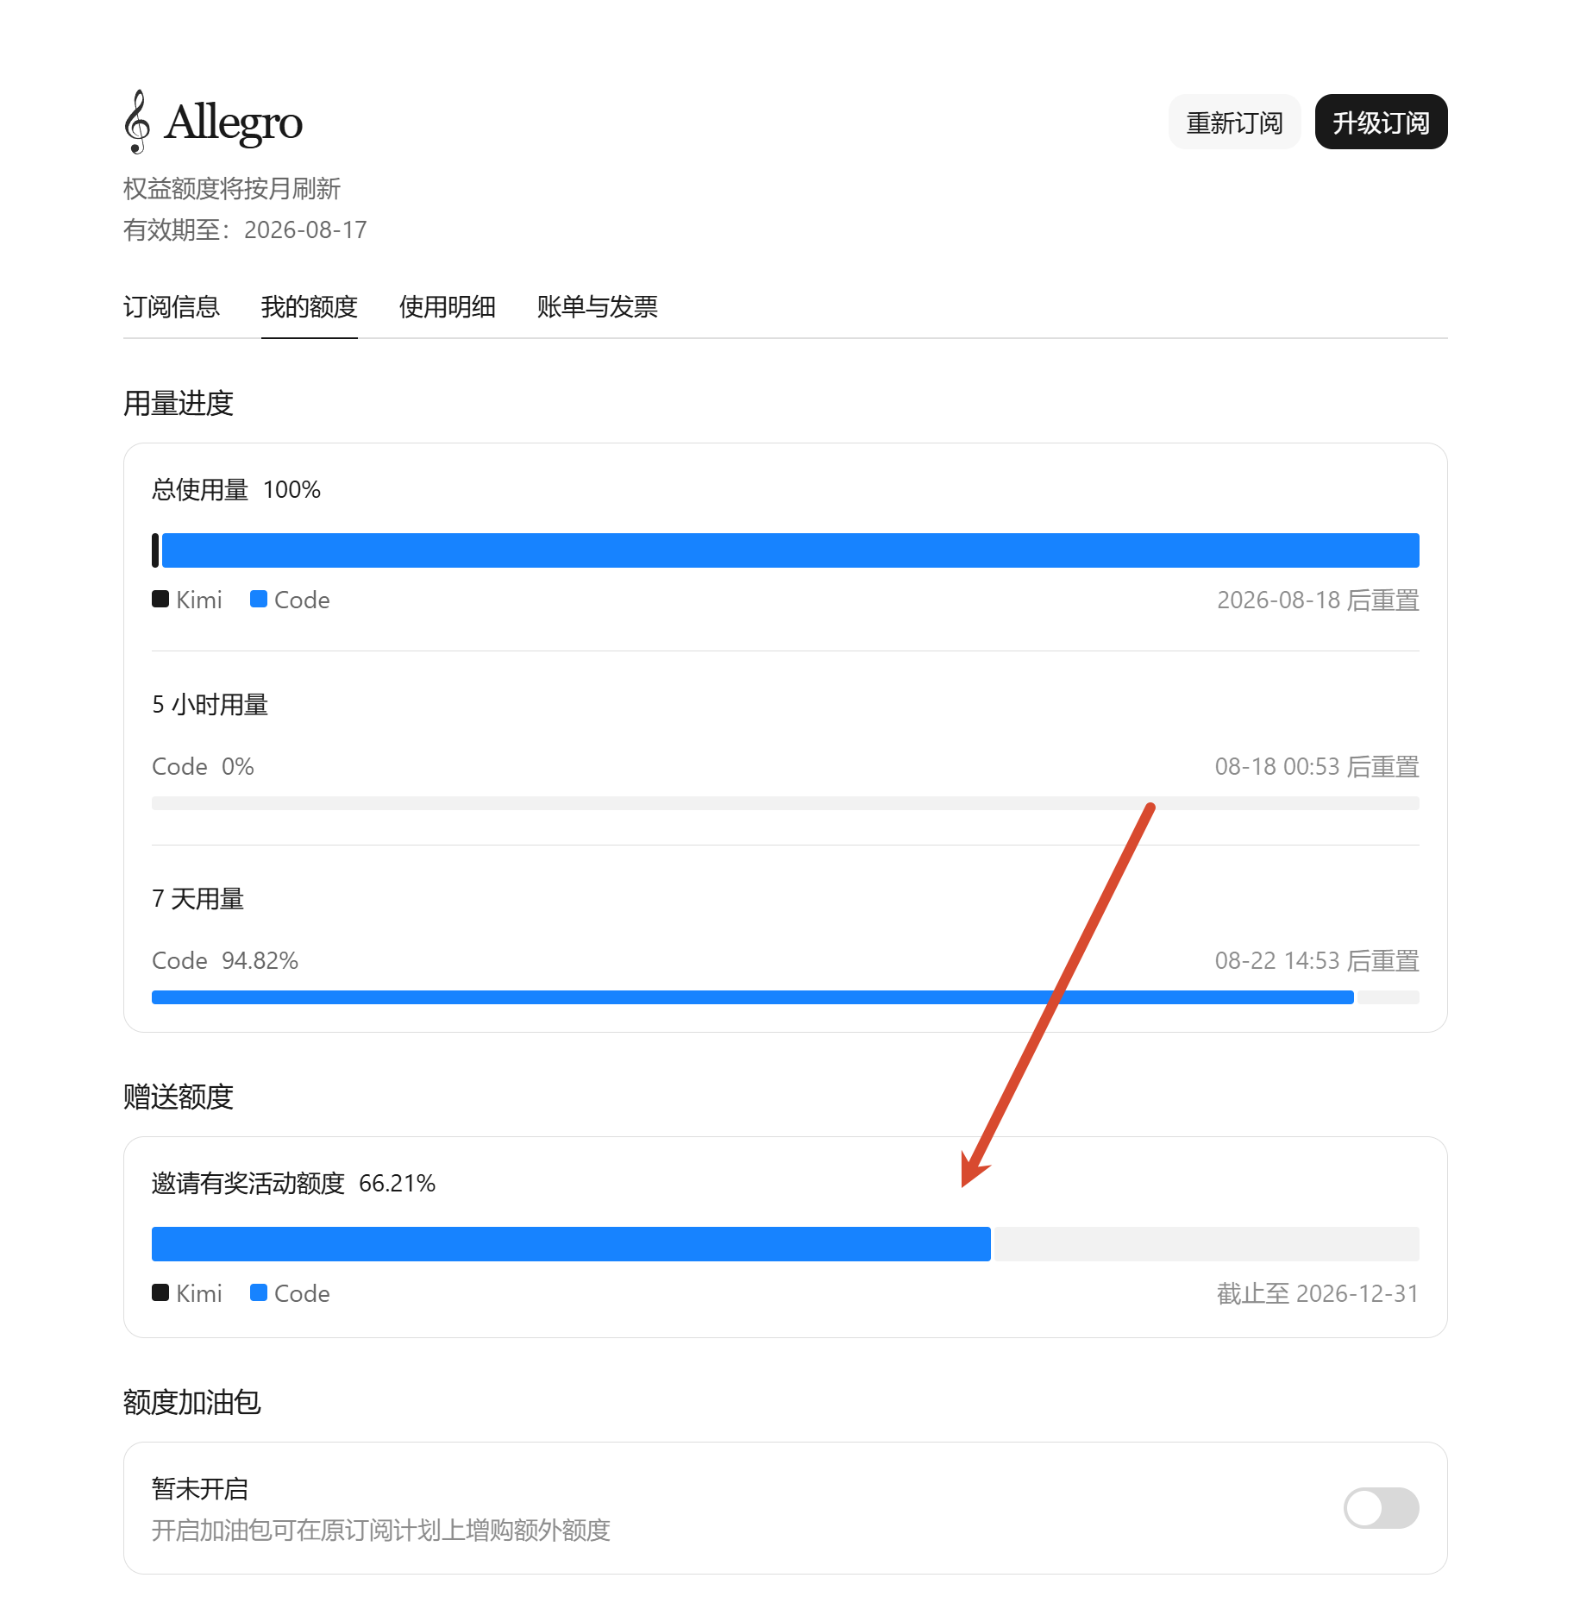The width and height of the screenshot is (1586, 1603).
Task: Click the 升级订阅 button
Action: coord(1381,122)
